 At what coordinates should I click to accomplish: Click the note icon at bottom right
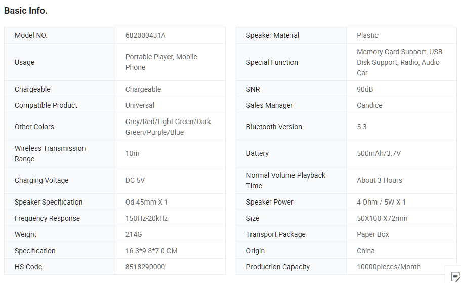click(x=455, y=277)
